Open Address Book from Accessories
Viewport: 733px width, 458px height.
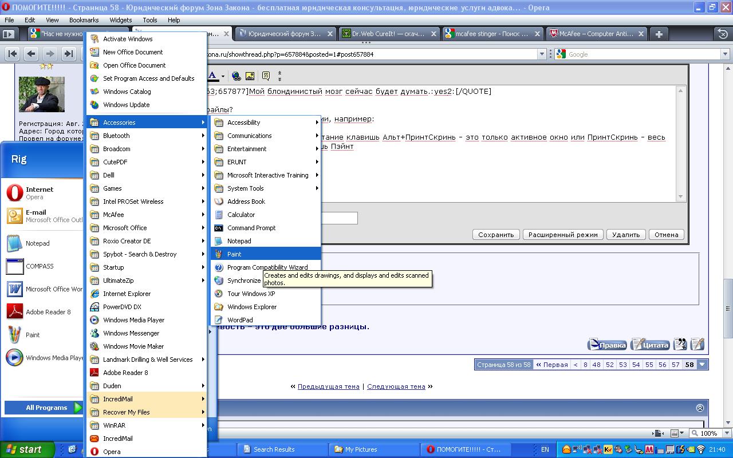pos(266,202)
